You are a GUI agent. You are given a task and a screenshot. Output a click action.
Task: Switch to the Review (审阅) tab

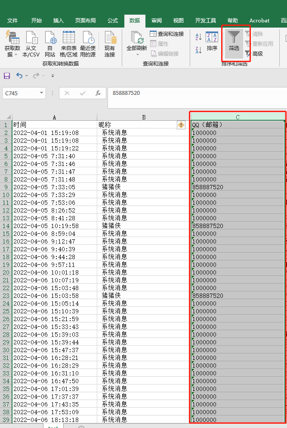pos(157,20)
